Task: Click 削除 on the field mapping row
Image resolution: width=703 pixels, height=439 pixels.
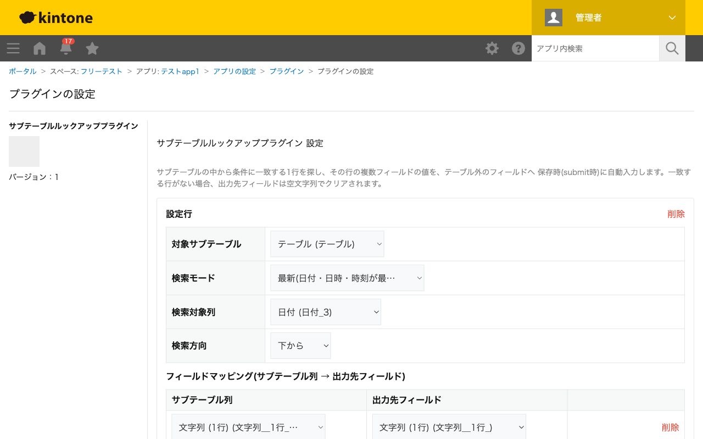Action: point(670,427)
